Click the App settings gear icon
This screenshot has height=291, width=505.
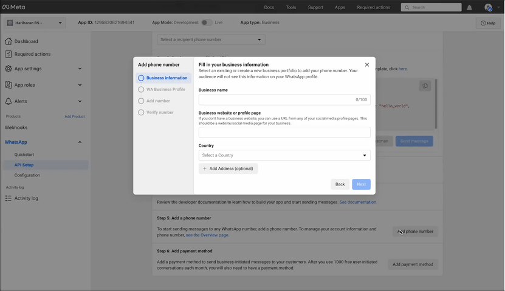click(x=9, y=69)
